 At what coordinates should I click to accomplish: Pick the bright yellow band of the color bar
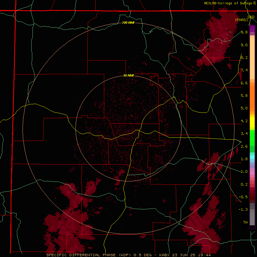(252, 122)
